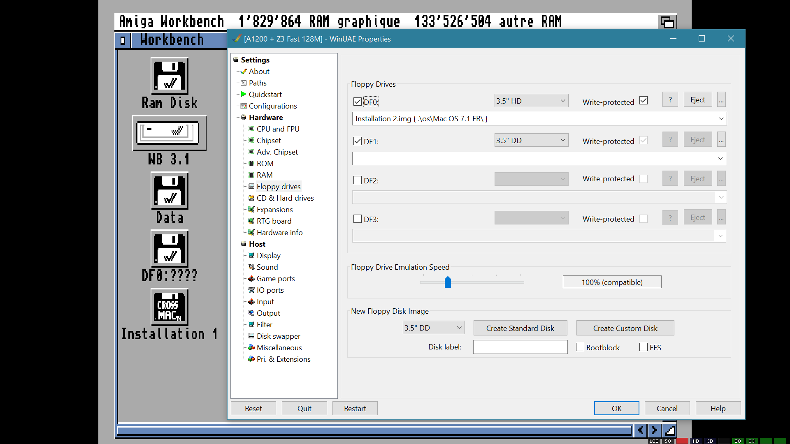Open the Miscellaneous settings page

click(x=279, y=347)
